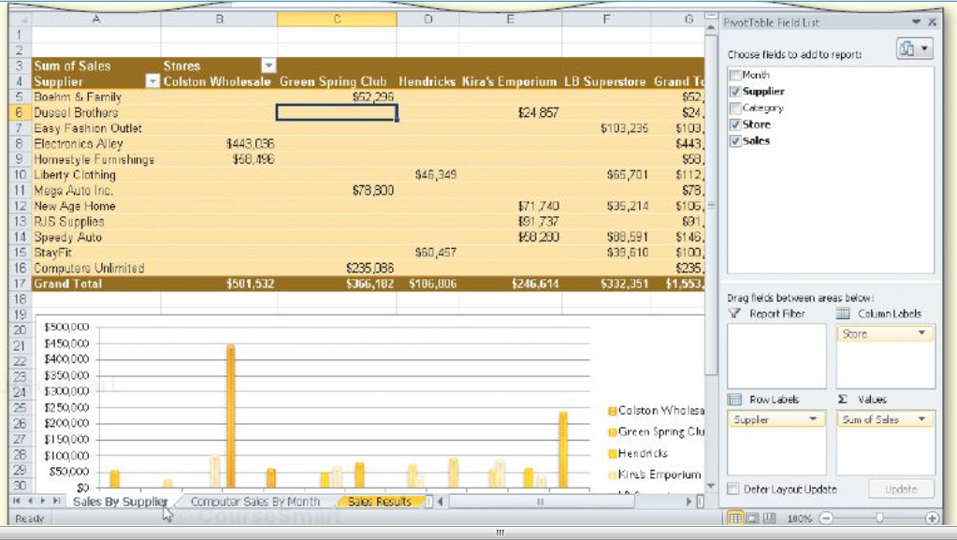Select column C header

click(x=337, y=20)
